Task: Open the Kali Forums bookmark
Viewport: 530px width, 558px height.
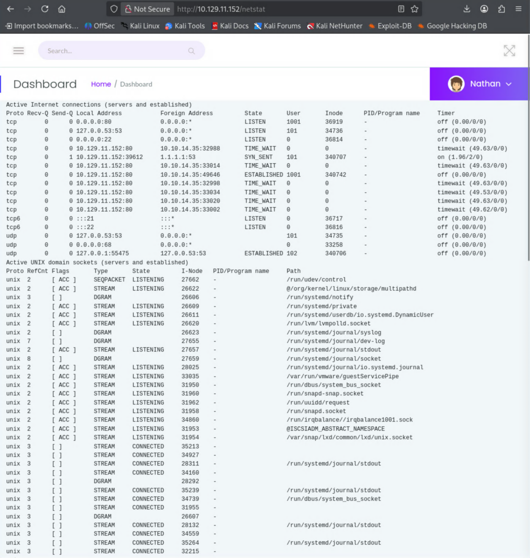Action: pyautogui.click(x=277, y=26)
